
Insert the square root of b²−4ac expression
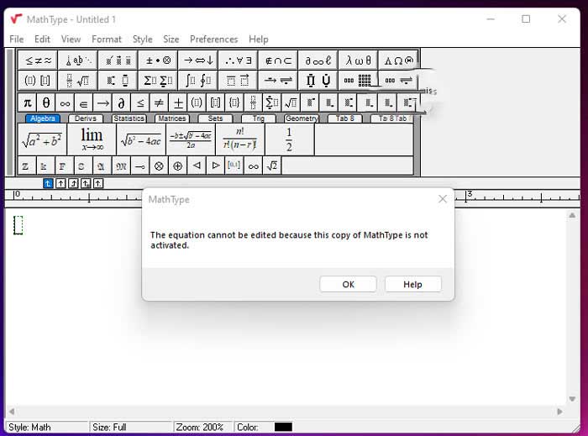point(141,139)
